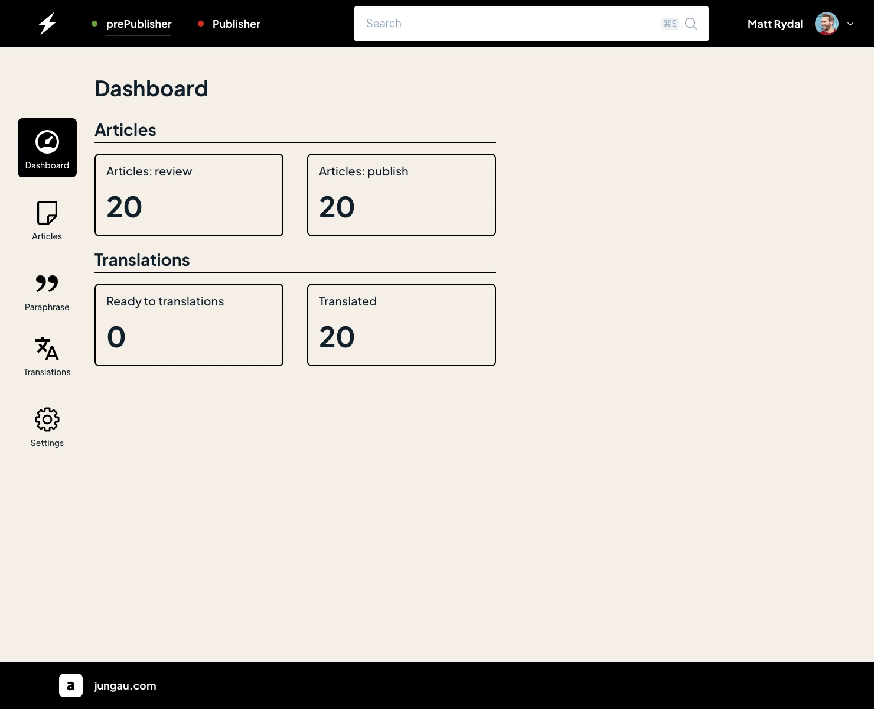Click the jungau.com footer link

tap(125, 685)
